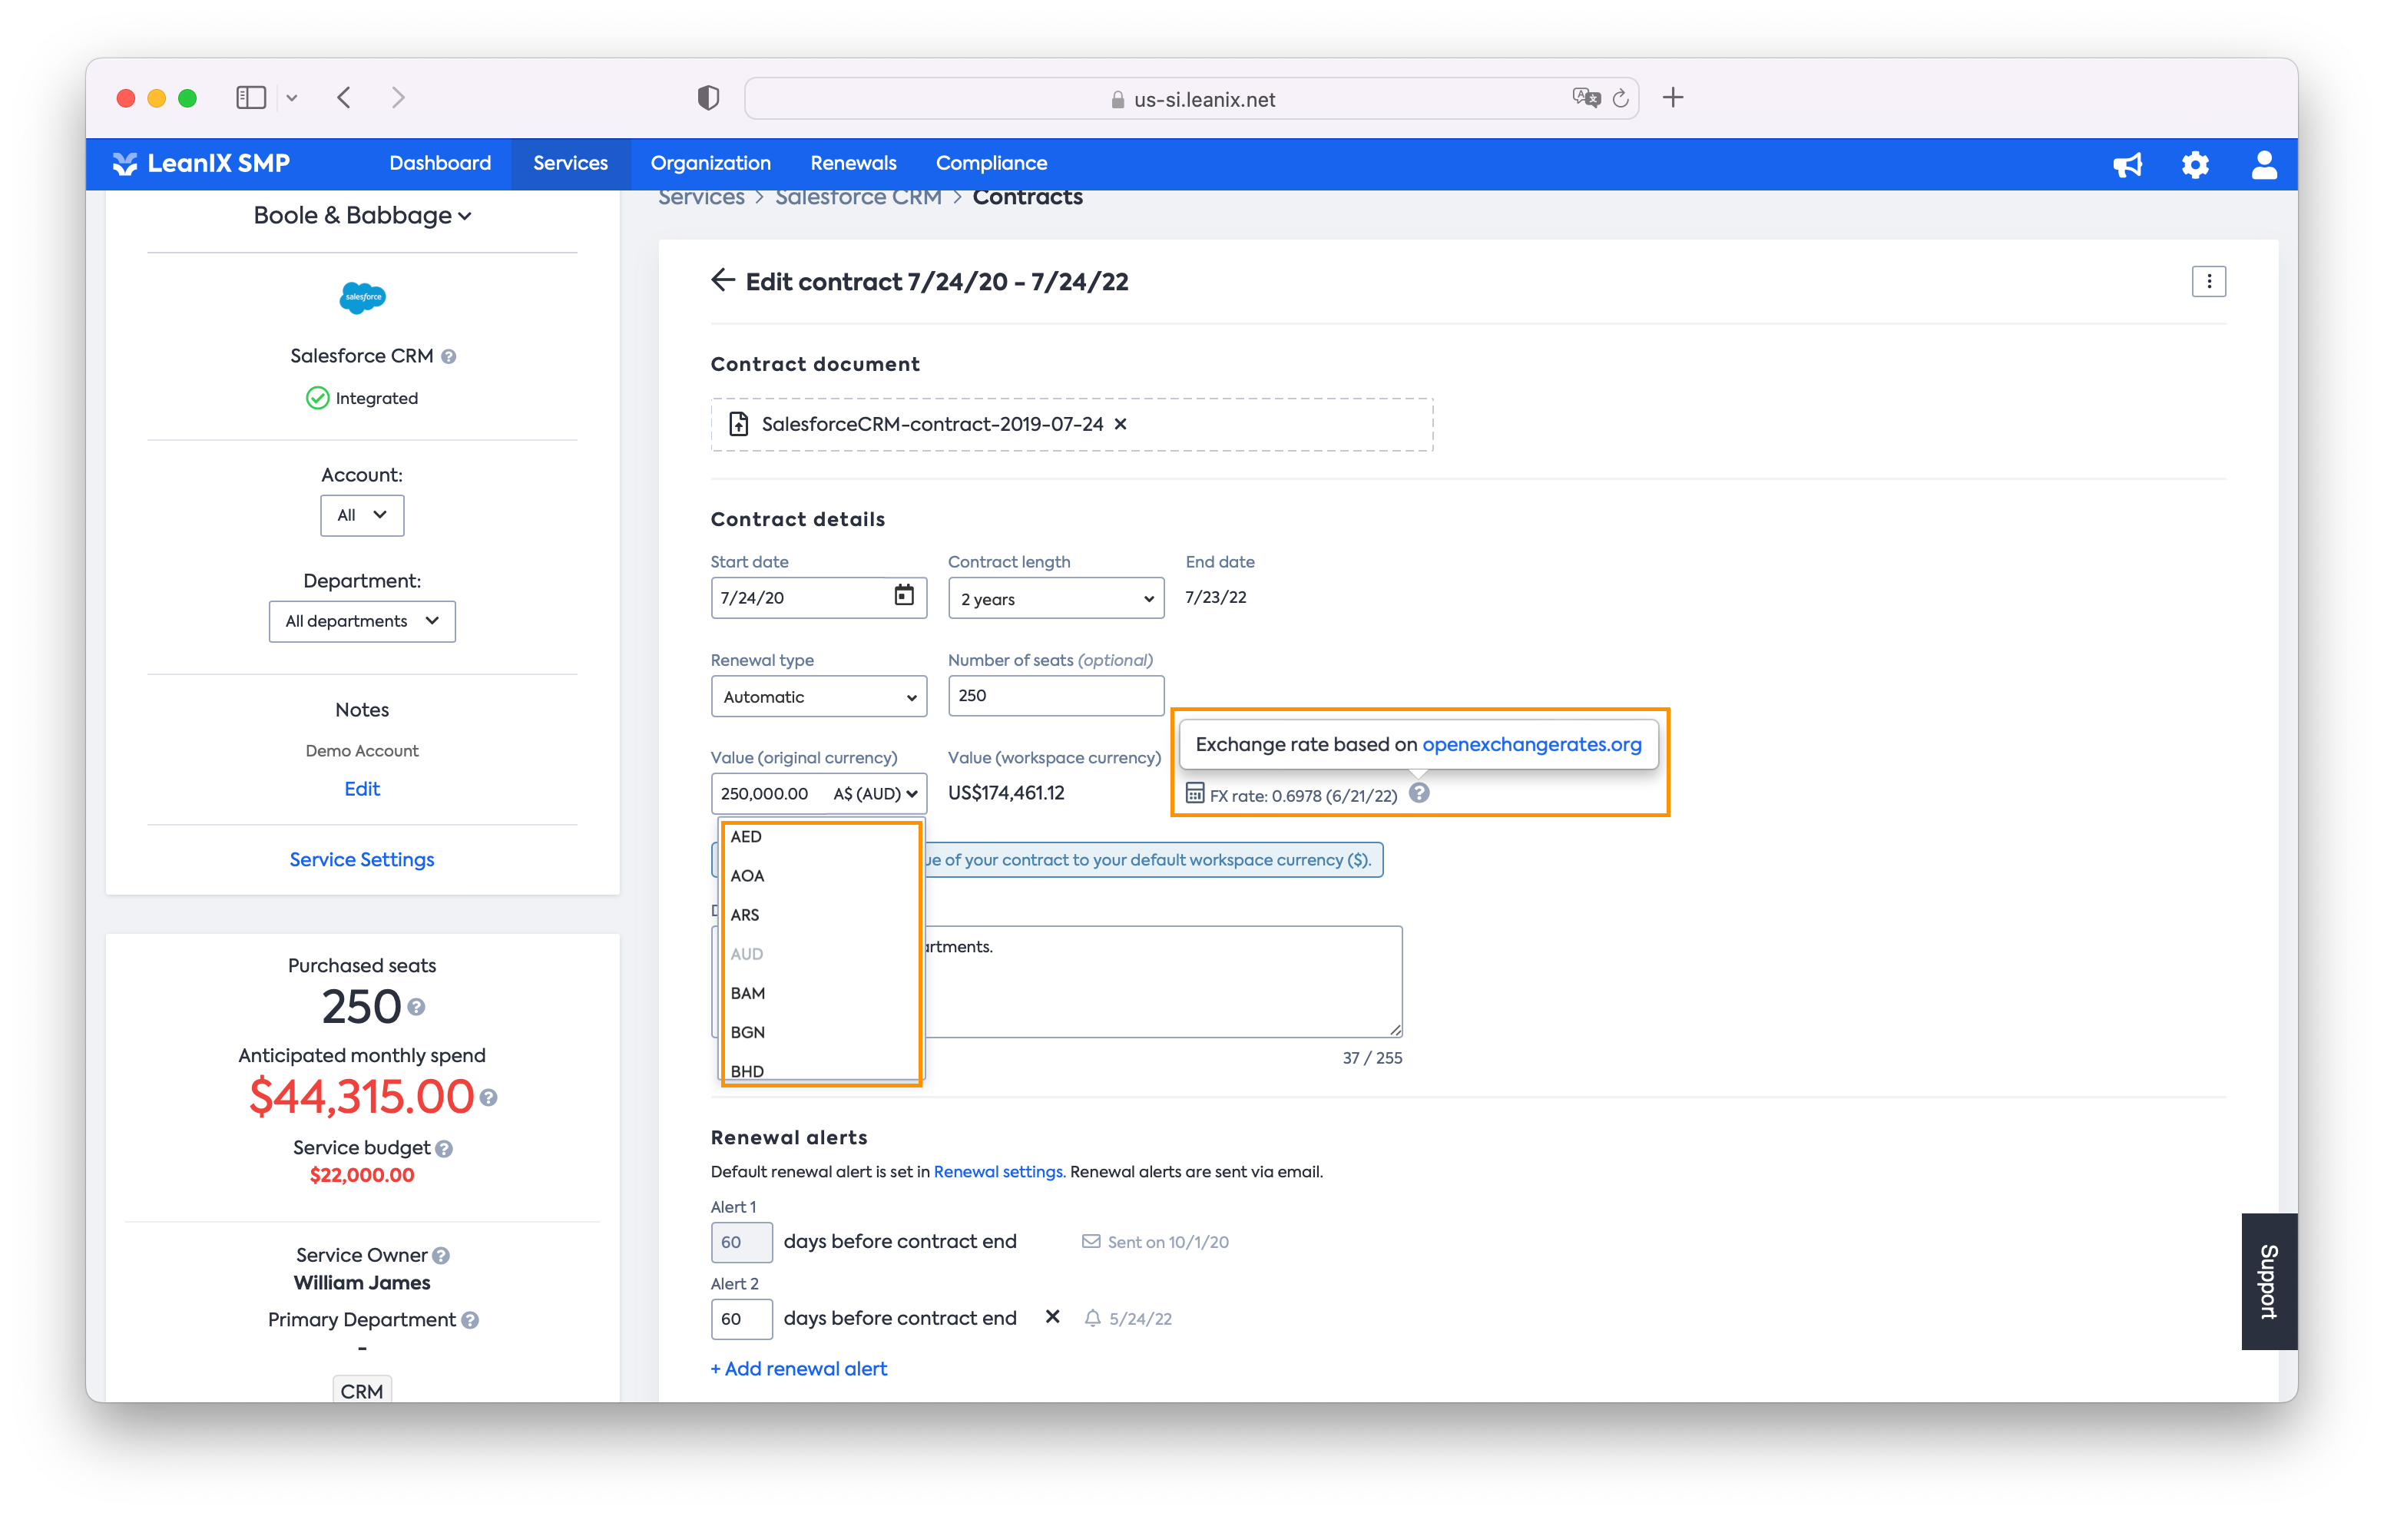This screenshot has width=2384, height=1516.
Task: Click + Add renewal alert
Action: pyautogui.click(x=799, y=1369)
